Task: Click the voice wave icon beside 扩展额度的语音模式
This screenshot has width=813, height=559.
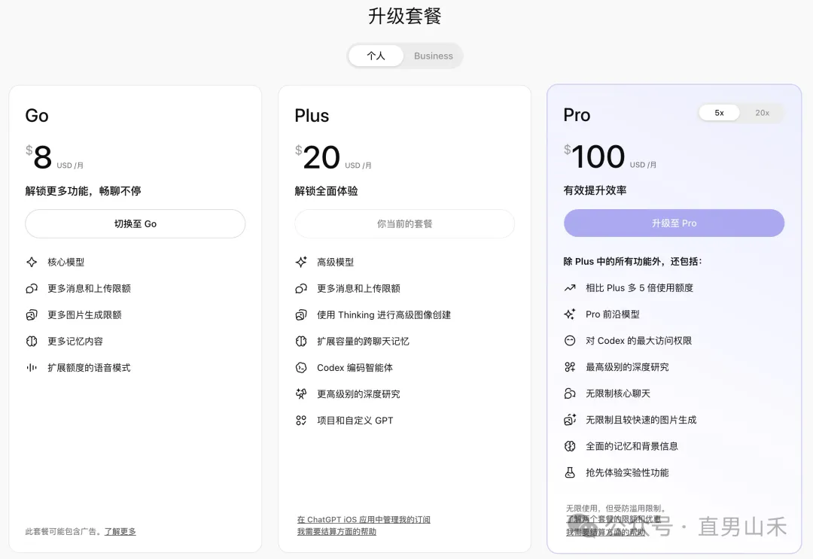Action: pyautogui.click(x=32, y=368)
